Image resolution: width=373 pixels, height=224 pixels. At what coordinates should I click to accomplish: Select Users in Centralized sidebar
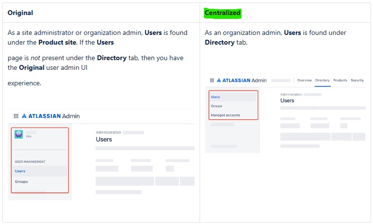pos(215,97)
